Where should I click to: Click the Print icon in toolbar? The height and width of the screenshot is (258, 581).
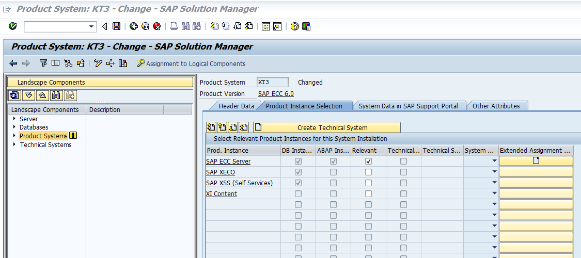coord(174,26)
